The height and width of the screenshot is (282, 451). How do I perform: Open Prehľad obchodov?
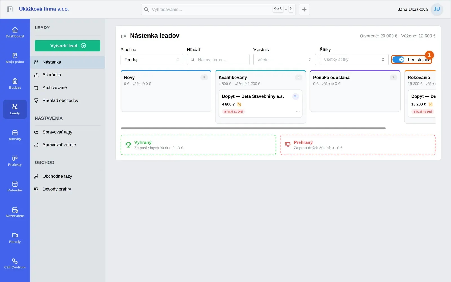tap(68, 100)
